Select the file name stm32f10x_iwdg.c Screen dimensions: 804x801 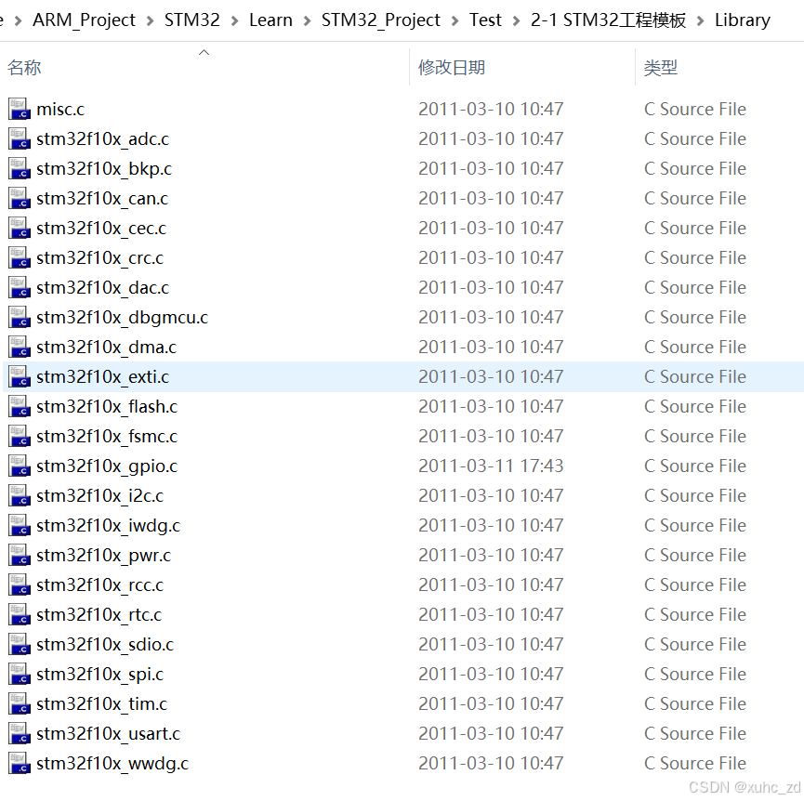click(x=108, y=525)
